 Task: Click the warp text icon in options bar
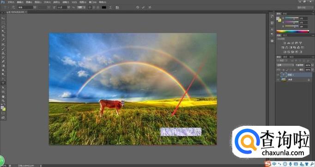tap(110, 7)
